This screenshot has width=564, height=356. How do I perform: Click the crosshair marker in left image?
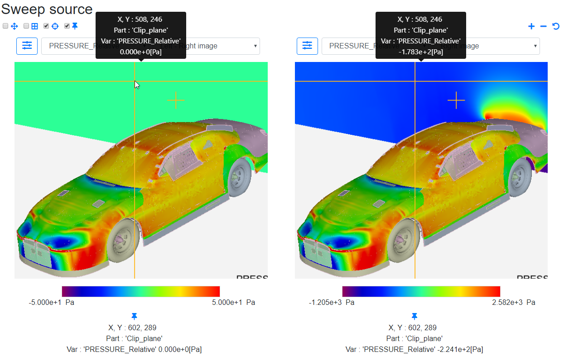[176, 100]
